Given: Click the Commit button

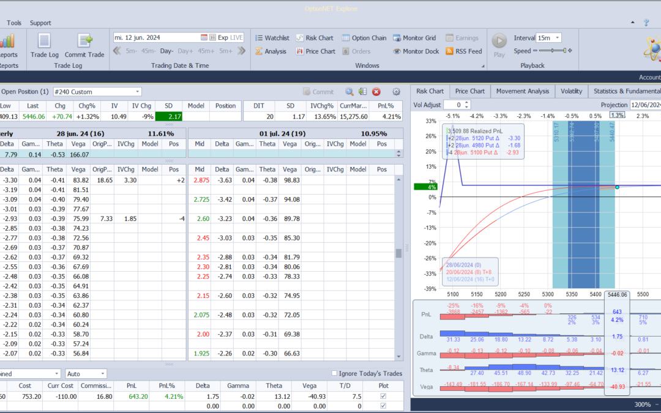Looking at the screenshot, I should coord(318,92).
